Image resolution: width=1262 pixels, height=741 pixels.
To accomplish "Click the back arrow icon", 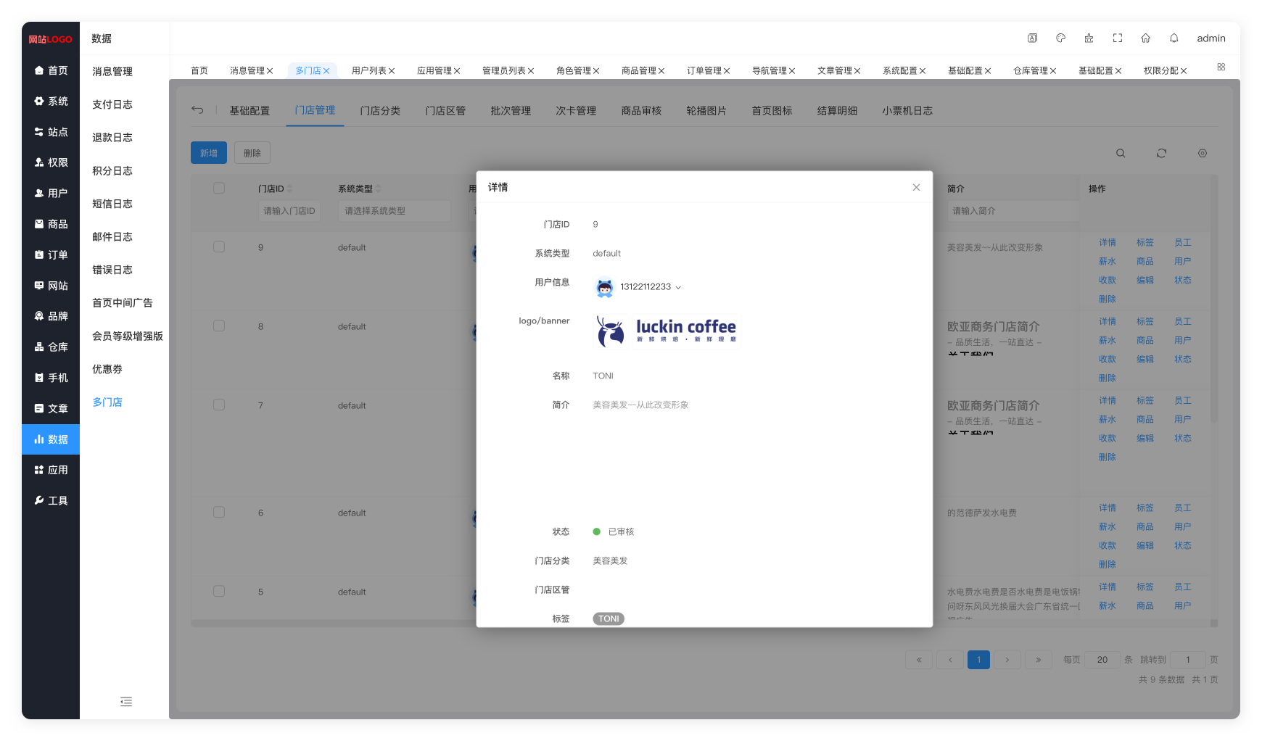I will pyautogui.click(x=197, y=110).
